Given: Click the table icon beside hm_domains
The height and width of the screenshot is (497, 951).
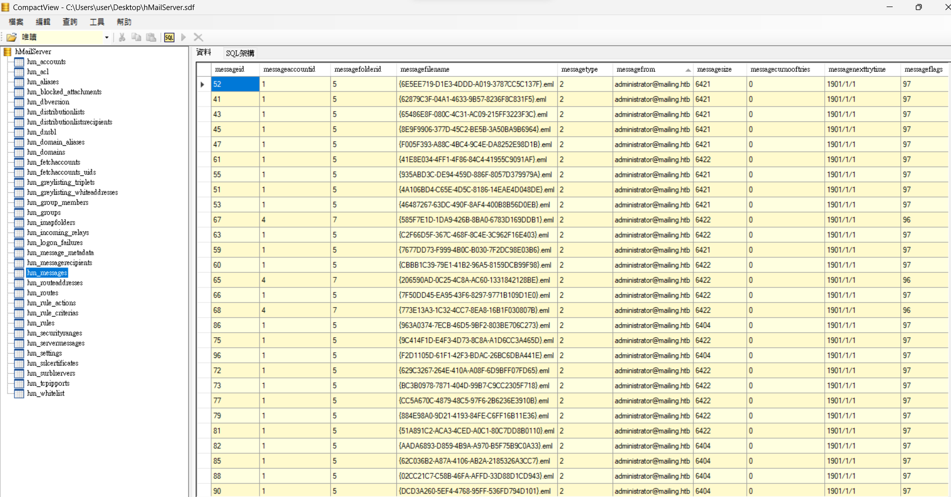Looking at the screenshot, I should click(x=19, y=152).
